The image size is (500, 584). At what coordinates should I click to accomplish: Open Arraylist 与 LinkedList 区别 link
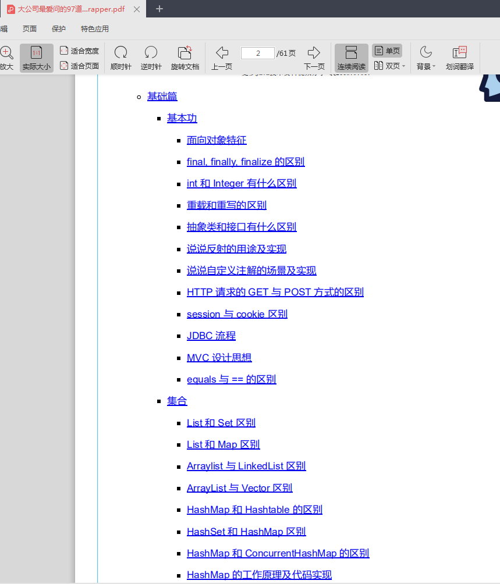246,466
